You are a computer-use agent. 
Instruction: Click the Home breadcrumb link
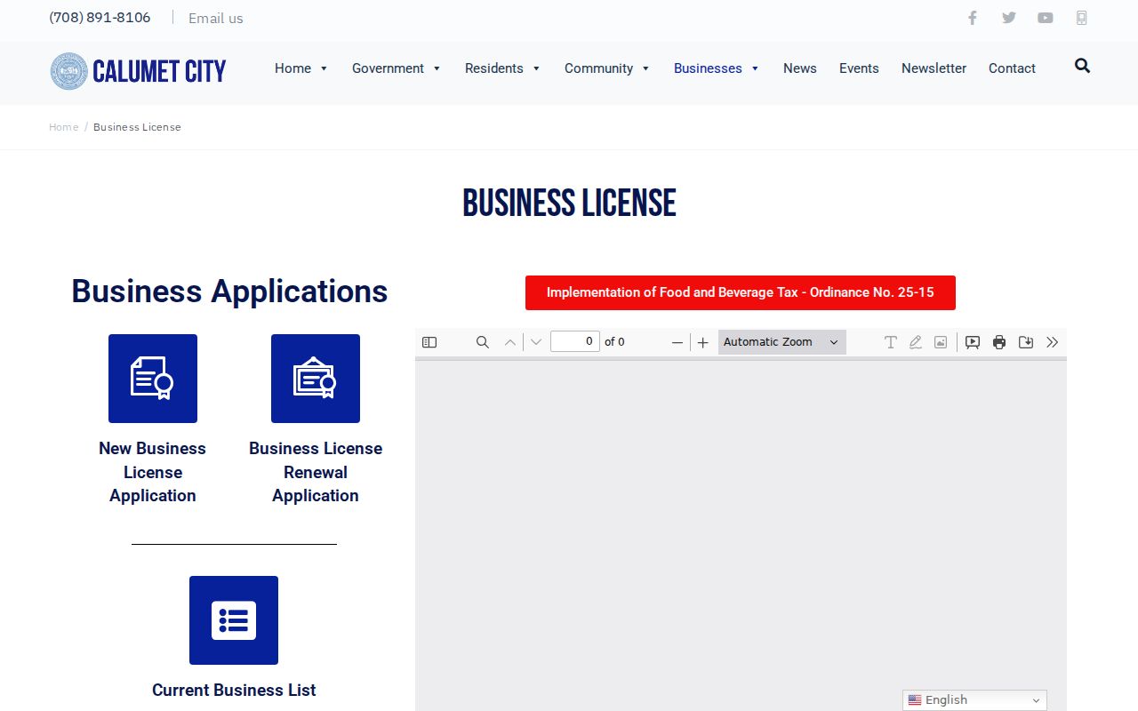pos(63,127)
